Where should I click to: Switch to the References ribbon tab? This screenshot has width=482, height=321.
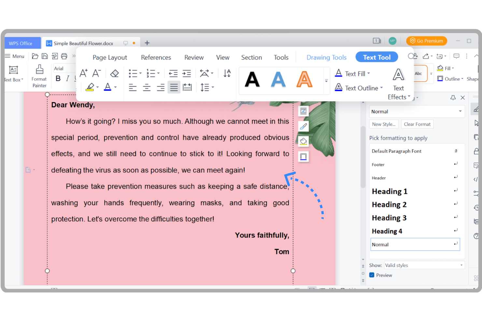156,57
